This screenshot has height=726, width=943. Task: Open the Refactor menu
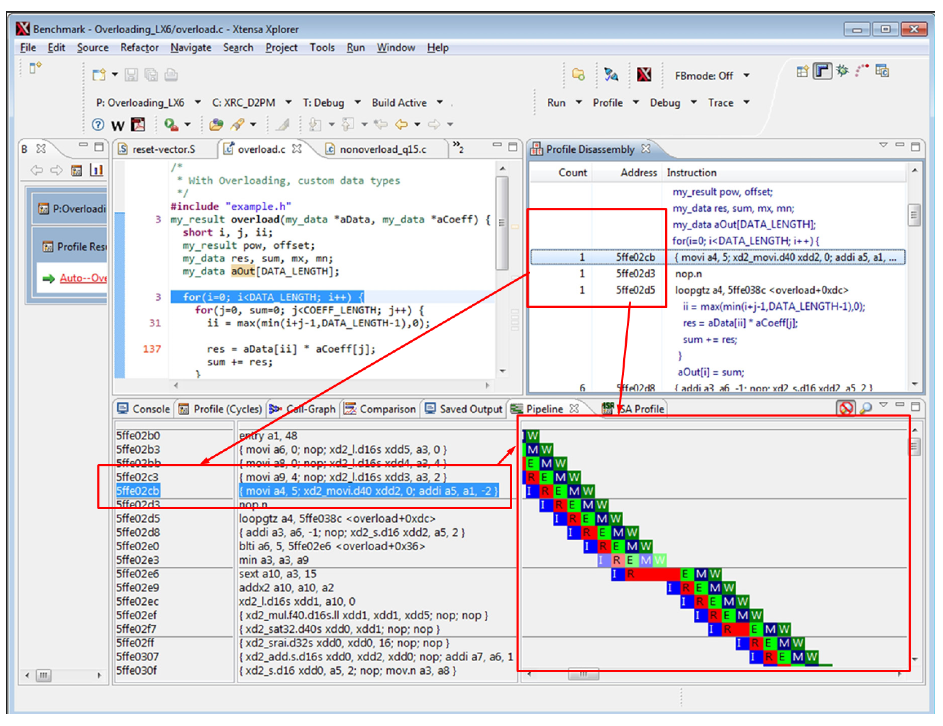[x=139, y=47]
